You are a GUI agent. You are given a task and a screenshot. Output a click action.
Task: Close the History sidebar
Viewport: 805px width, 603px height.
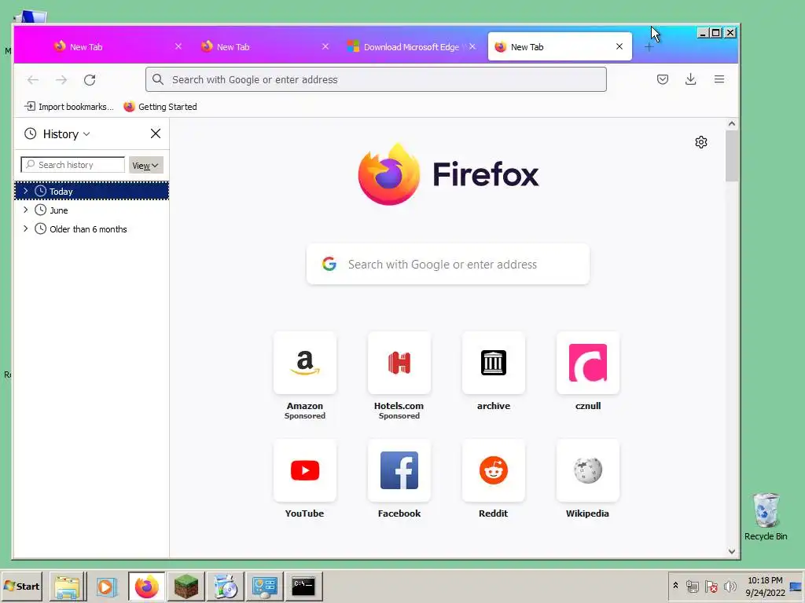pyautogui.click(x=156, y=133)
